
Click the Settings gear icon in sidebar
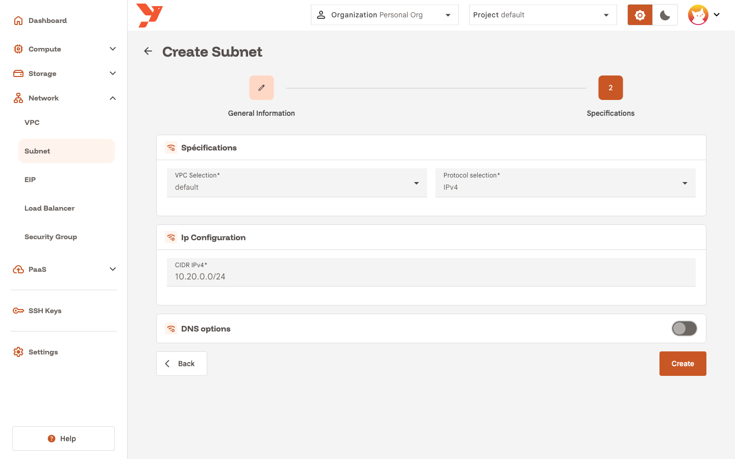[x=18, y=352]
